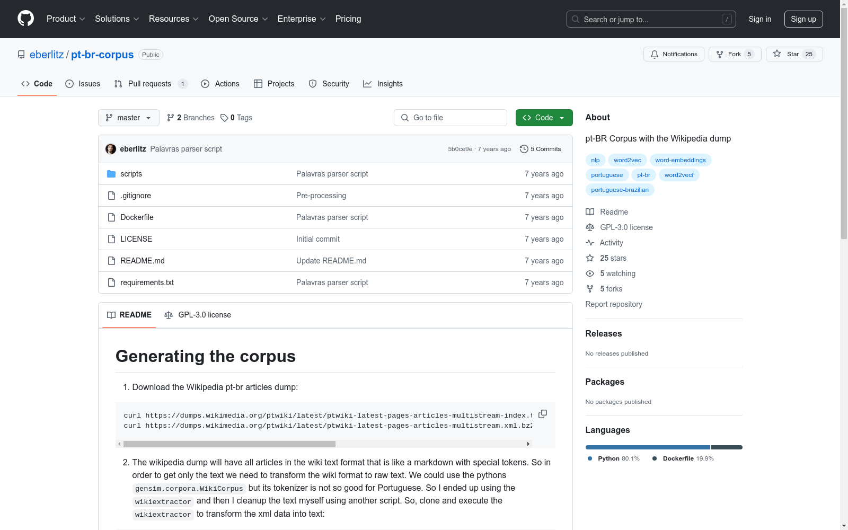848x530 pixels.
Task: Click the scripts folder icon
Action: pyautogui.click(x=111, y=174)
